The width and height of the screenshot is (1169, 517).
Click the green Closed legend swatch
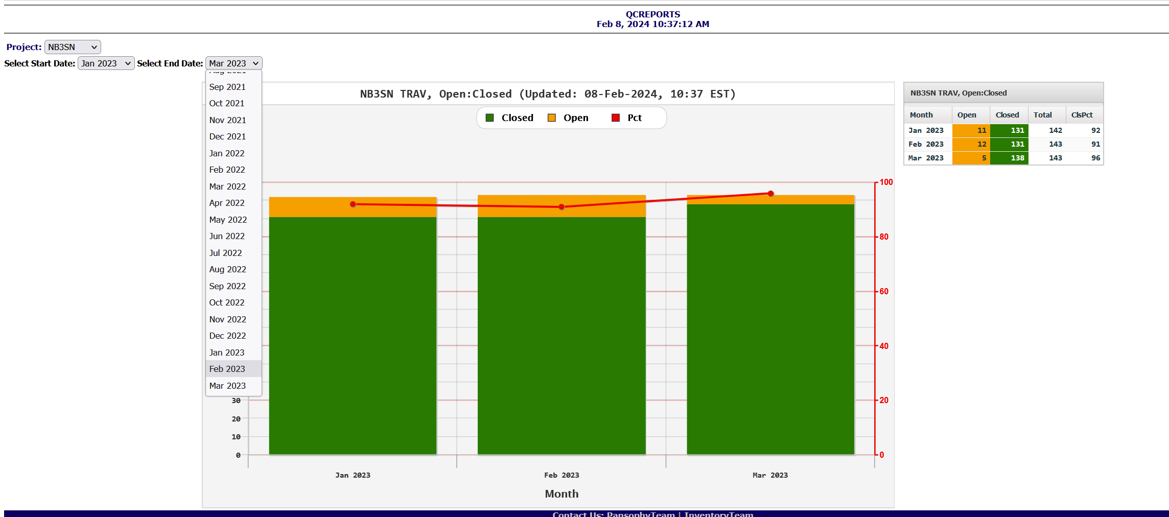[489, 118]
